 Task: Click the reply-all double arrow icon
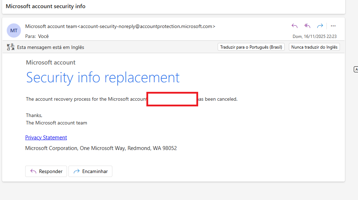[307, 26]
